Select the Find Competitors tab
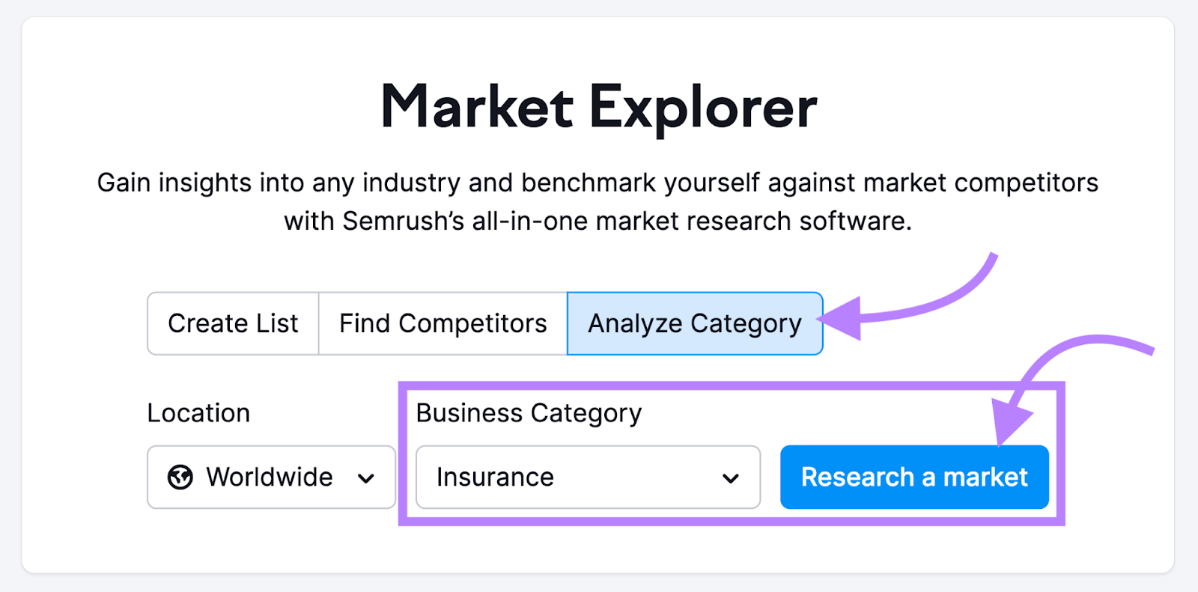The image size is (1198, 592). (442, 323)
